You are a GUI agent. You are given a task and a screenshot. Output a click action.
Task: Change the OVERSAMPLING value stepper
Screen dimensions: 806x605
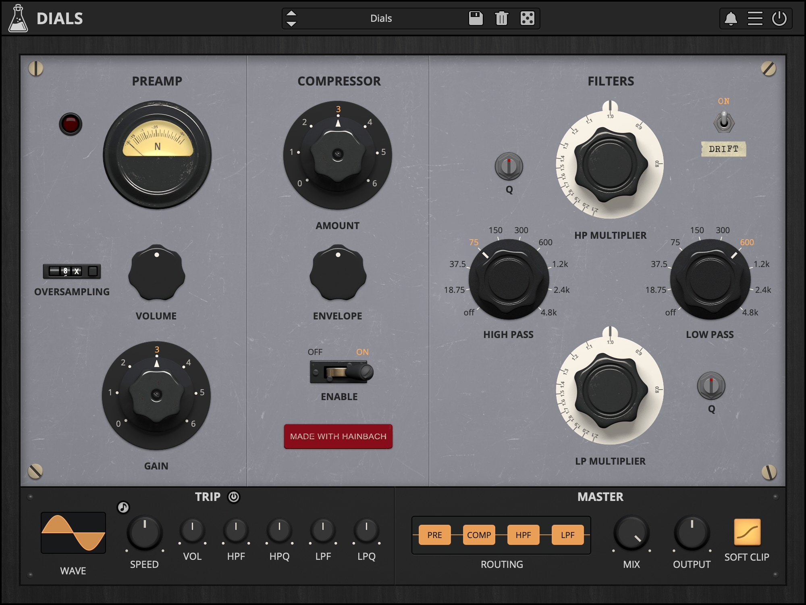pyautogui.click(x=71, y=271)
